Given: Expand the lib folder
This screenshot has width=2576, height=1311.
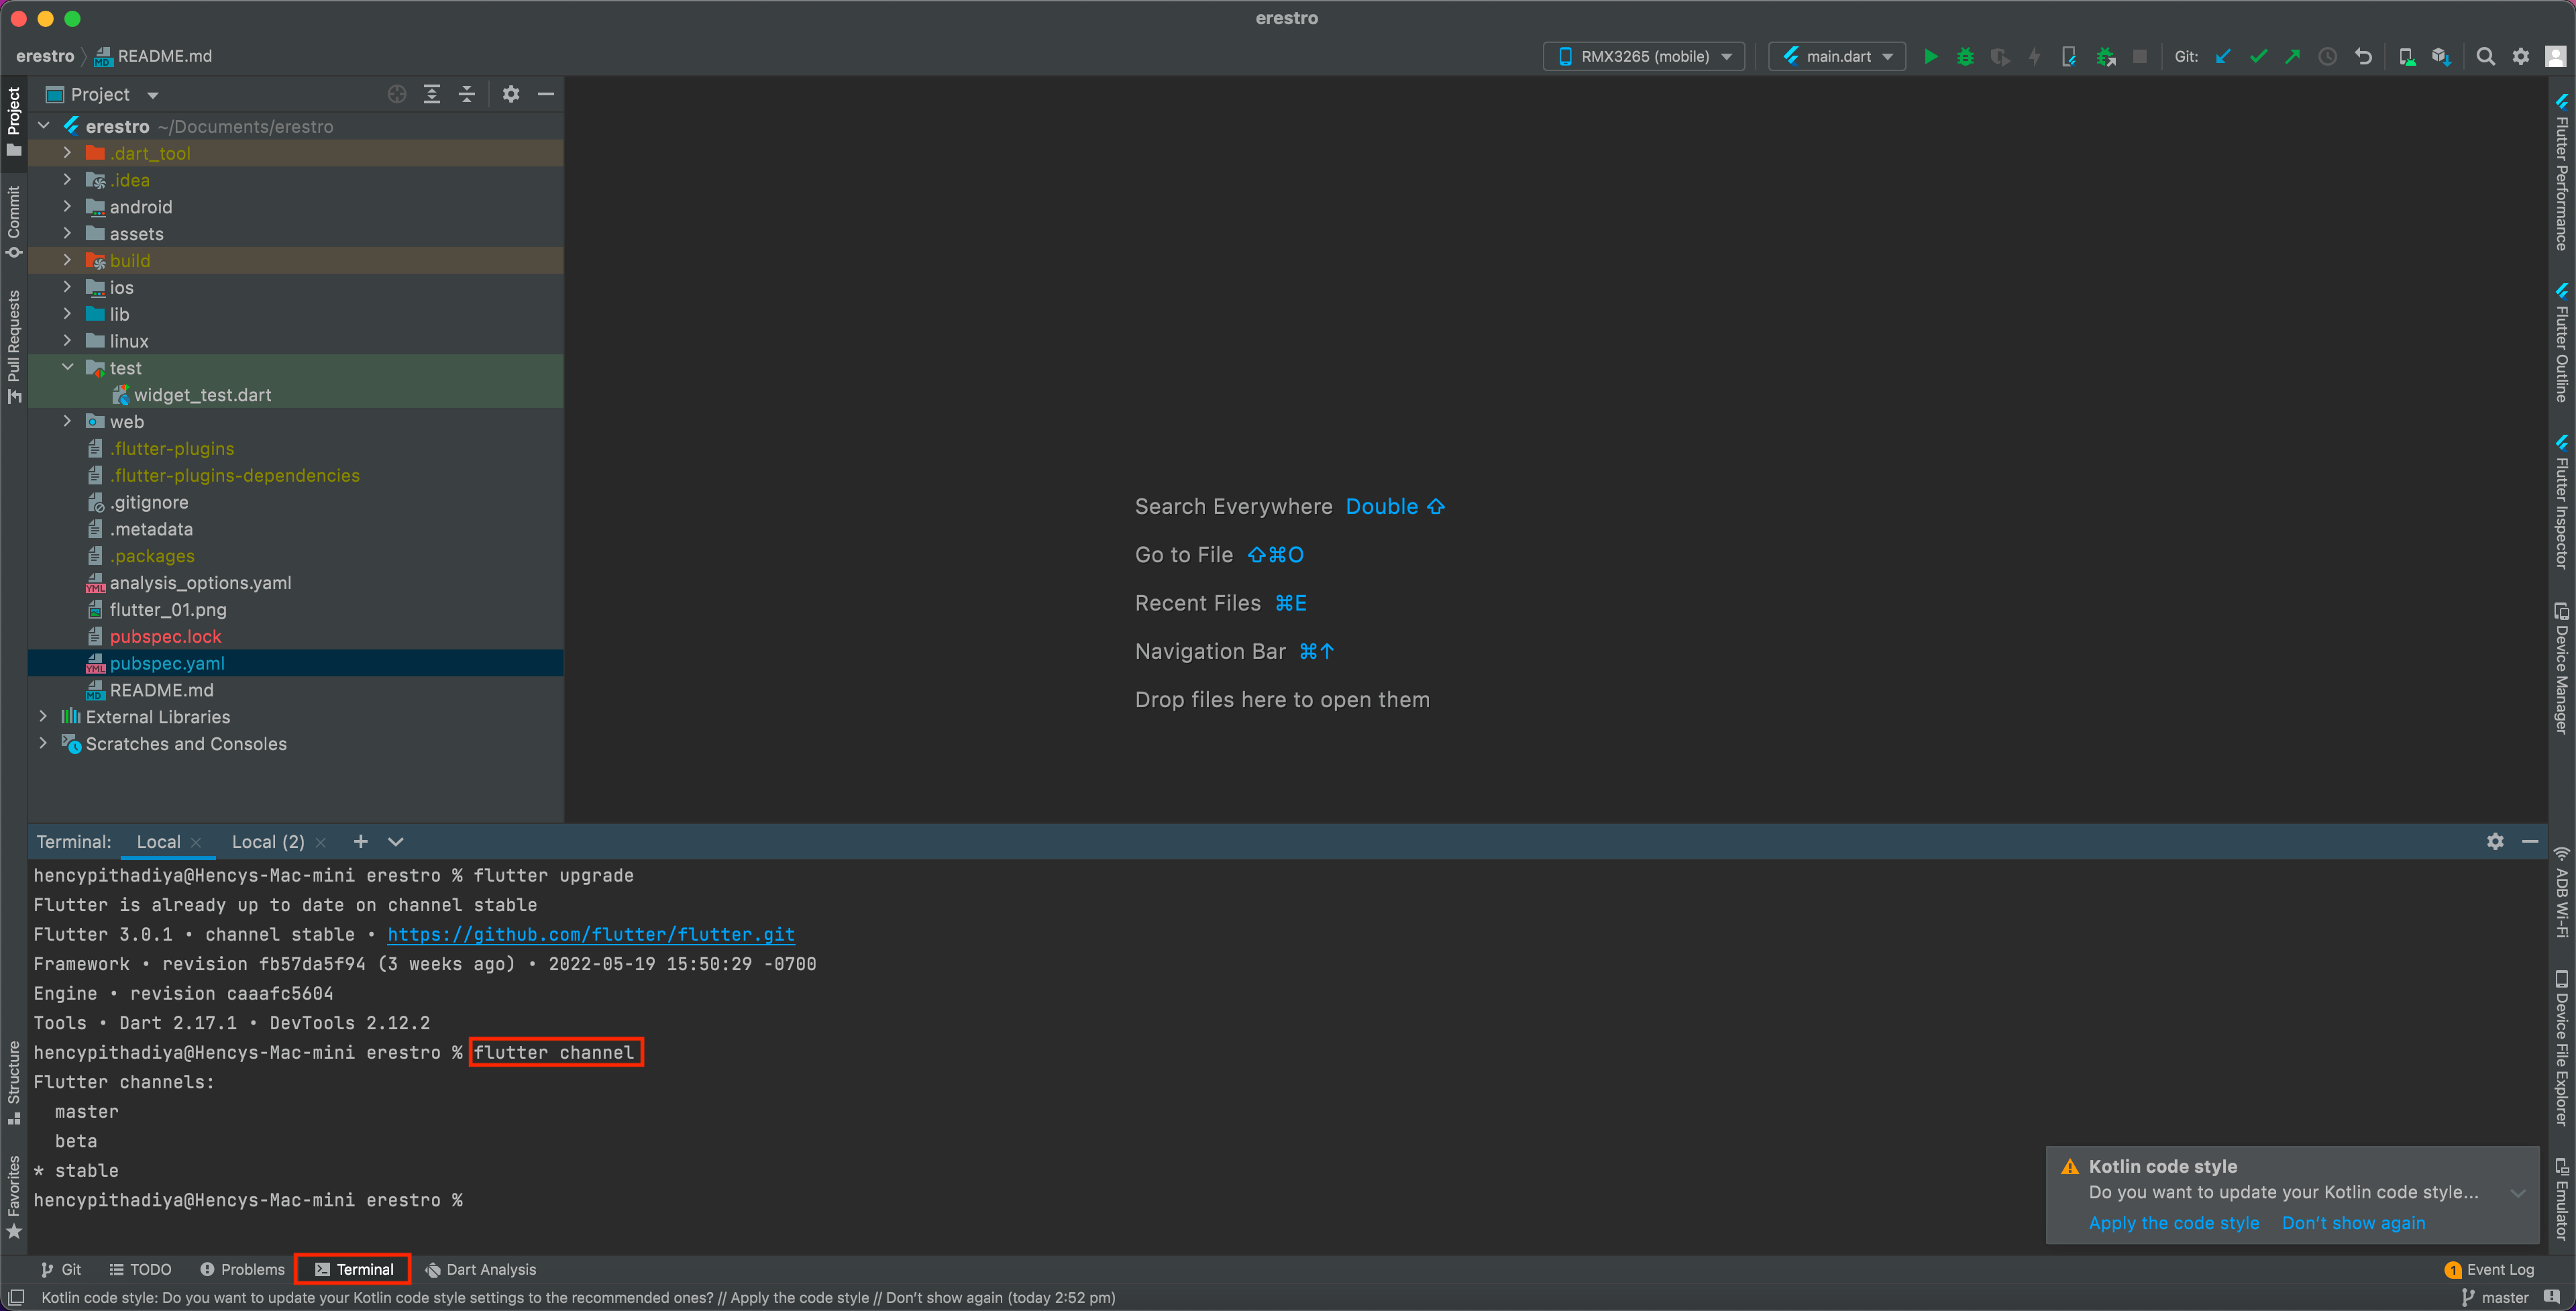Looking at the screenshot, I should click(67, 313).
